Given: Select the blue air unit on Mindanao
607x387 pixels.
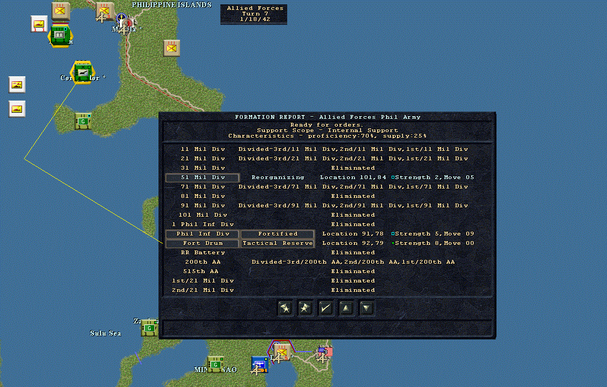Looking at the screenshot, I should point(260,364).
